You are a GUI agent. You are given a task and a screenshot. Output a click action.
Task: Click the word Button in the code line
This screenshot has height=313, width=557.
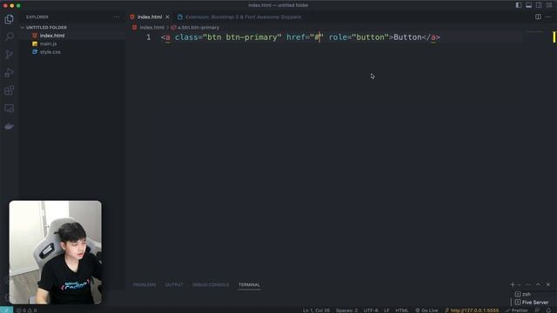(x=407, y=37)
